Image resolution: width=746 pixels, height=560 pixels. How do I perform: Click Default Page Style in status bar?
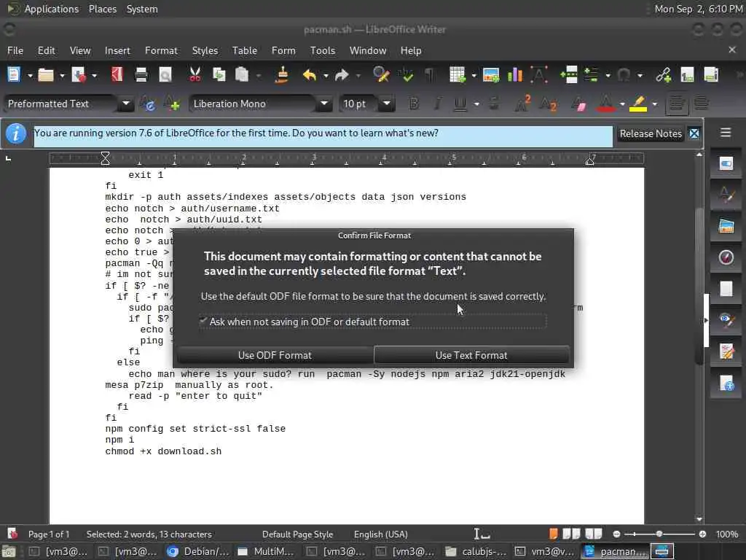[297, 534]
